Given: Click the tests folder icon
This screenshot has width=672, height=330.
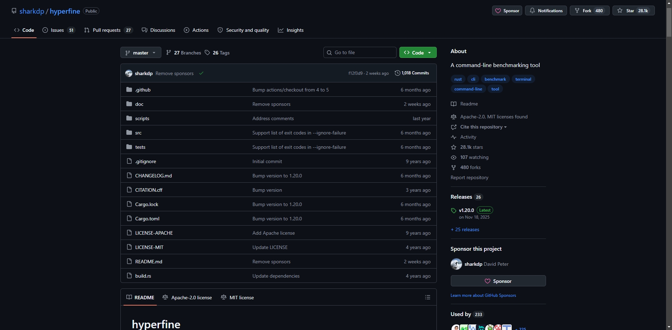Looking at the screenshot, I should (129, 147).
